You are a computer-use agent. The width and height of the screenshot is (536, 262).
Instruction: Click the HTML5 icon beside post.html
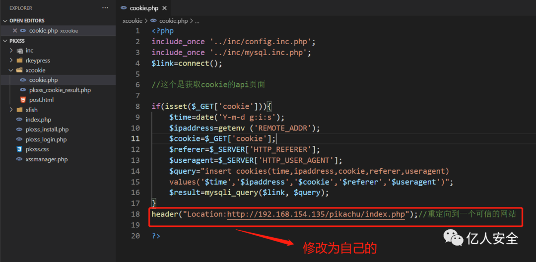point(23,100)
